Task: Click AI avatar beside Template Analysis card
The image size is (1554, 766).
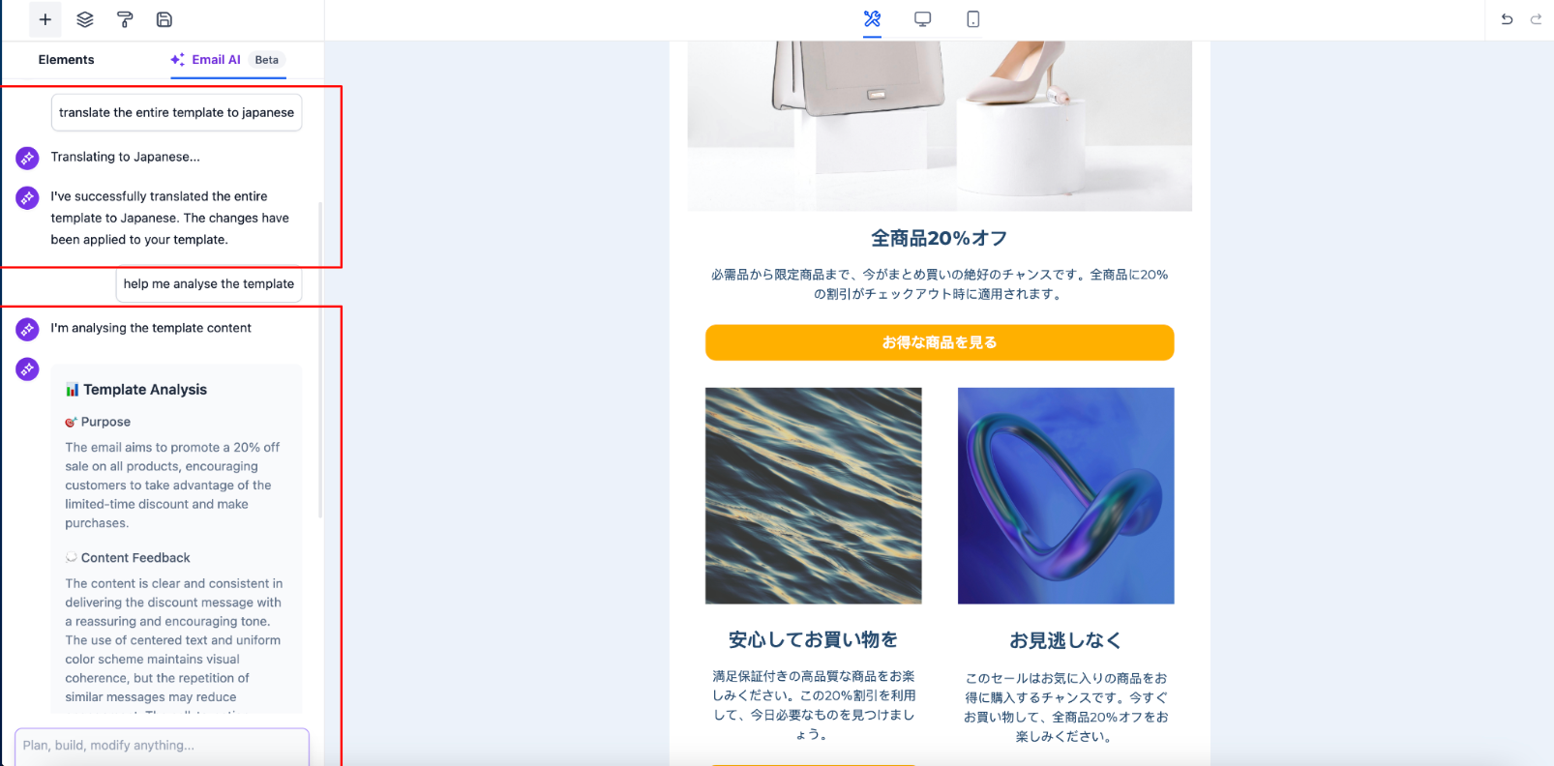Action: click(27, 368)
